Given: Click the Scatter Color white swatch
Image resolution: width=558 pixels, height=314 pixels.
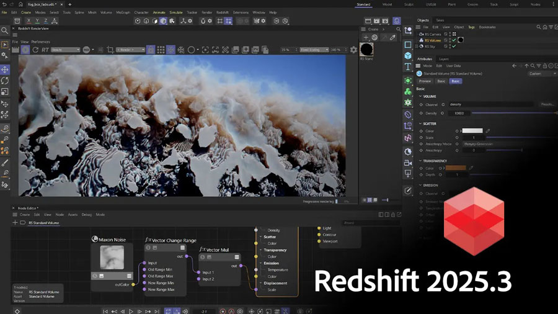Looking at the screenshot, I should coord(472,131).
